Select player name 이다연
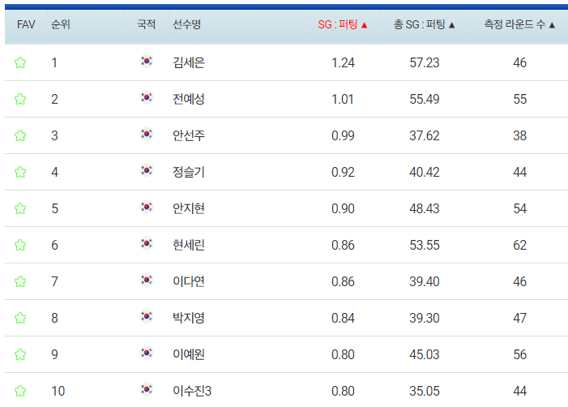Viewport: 568px width, 407px height. pos(189,281)
